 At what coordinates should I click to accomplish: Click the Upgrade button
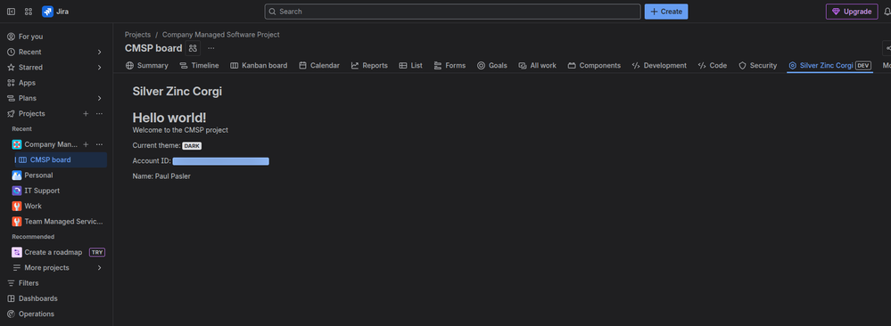tap(852, 12)
